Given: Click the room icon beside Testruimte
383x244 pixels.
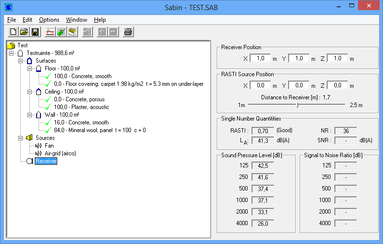Looking at the screenshot, I should pos(21,53).
